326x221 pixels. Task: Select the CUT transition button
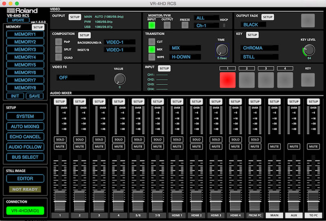(152, 42)
